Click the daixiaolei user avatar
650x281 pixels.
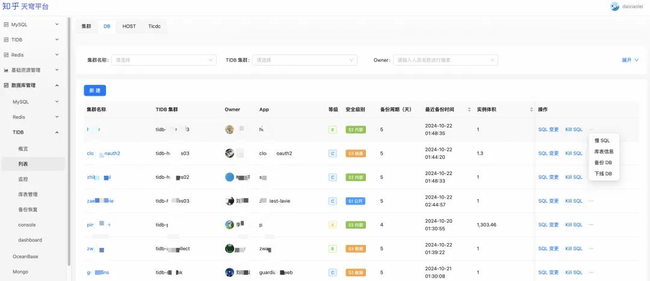pos(614,6)
